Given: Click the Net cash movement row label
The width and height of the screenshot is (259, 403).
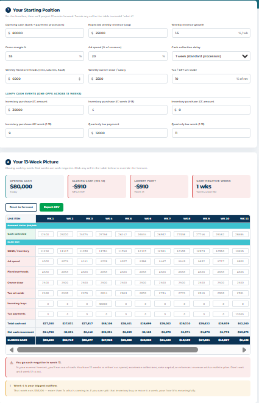Looking at the screenshot, I should click(x=21, y=332).
